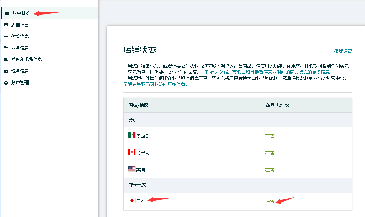Click the United States flag icon
This screenshot has width=365, height=217.
coord(132,169)
